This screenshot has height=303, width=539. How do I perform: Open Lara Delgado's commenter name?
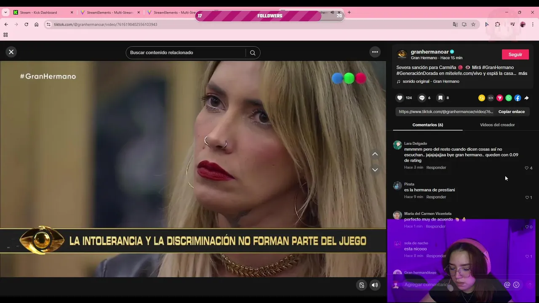[x=415, y=144]
